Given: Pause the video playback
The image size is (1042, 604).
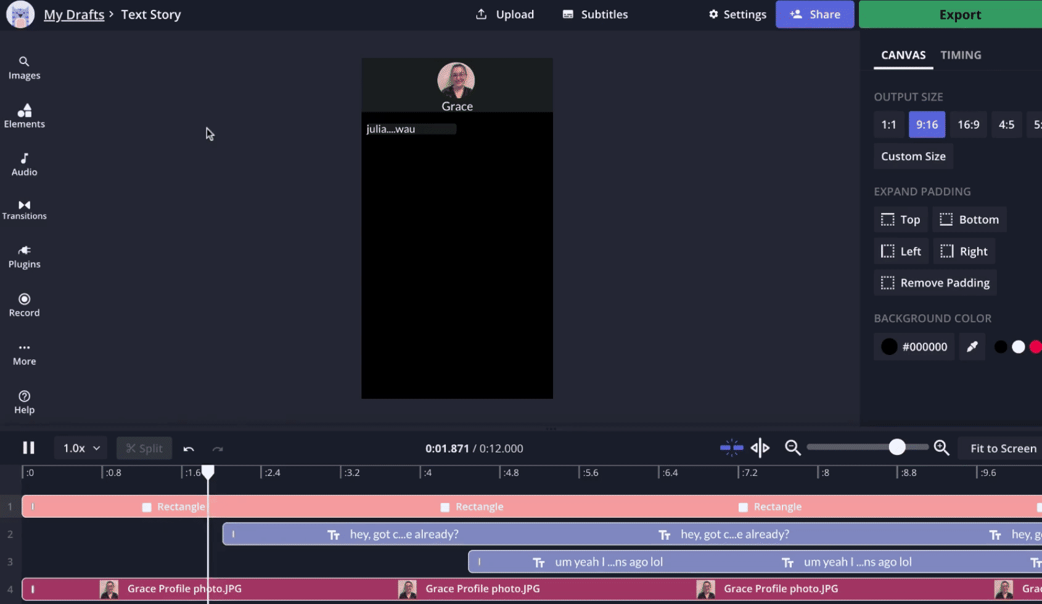Looking at the screenshot, I should [x=28, y=448].
